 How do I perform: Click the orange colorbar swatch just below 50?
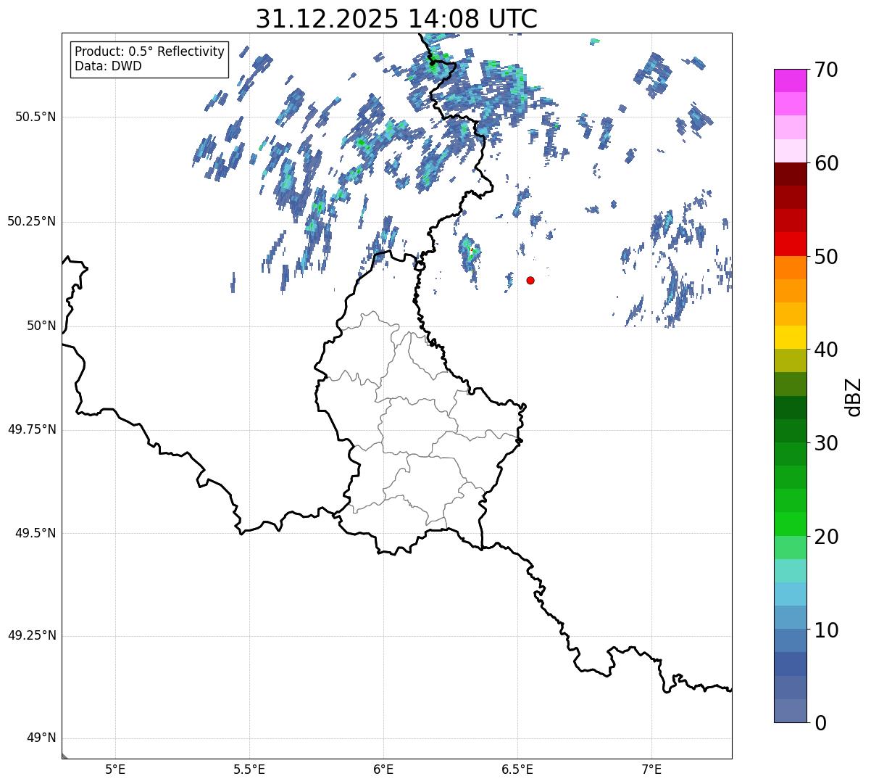(x=790, y=268)
